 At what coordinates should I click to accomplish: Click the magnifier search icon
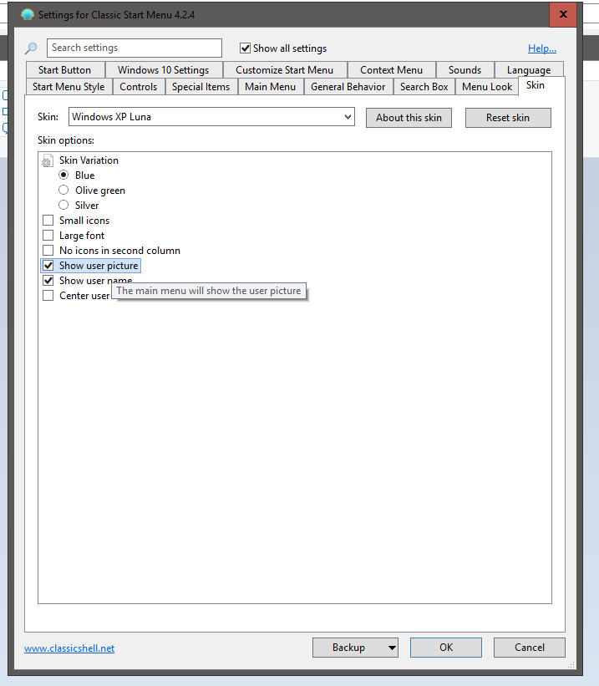tap(31, 48)
